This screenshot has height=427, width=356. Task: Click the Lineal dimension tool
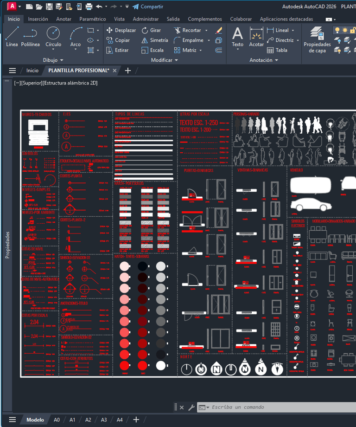[x=278, y=30]
